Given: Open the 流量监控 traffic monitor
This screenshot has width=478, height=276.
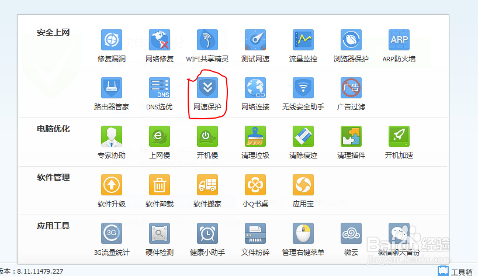Looking at the screenshot, I should coord(303,40).
